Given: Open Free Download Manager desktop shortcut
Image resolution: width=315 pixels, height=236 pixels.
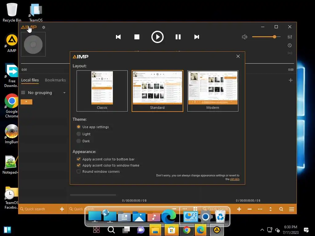Looking at the screenshot, I should [x=11, y=76].
